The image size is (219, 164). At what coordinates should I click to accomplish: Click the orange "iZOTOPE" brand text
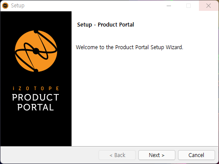pos(36,88)
